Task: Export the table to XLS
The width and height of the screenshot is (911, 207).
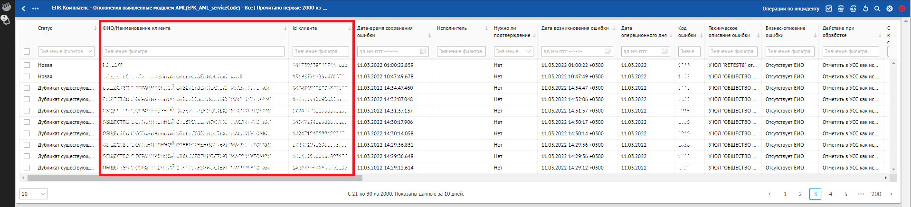Action: (853, 9)
